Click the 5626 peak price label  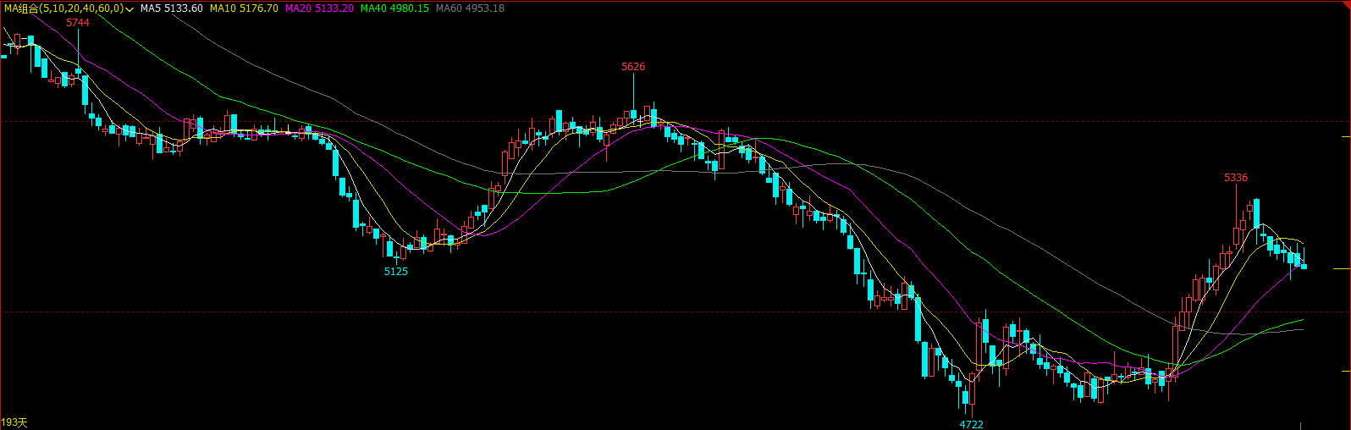pyautogui.click(x=633, y=67)
